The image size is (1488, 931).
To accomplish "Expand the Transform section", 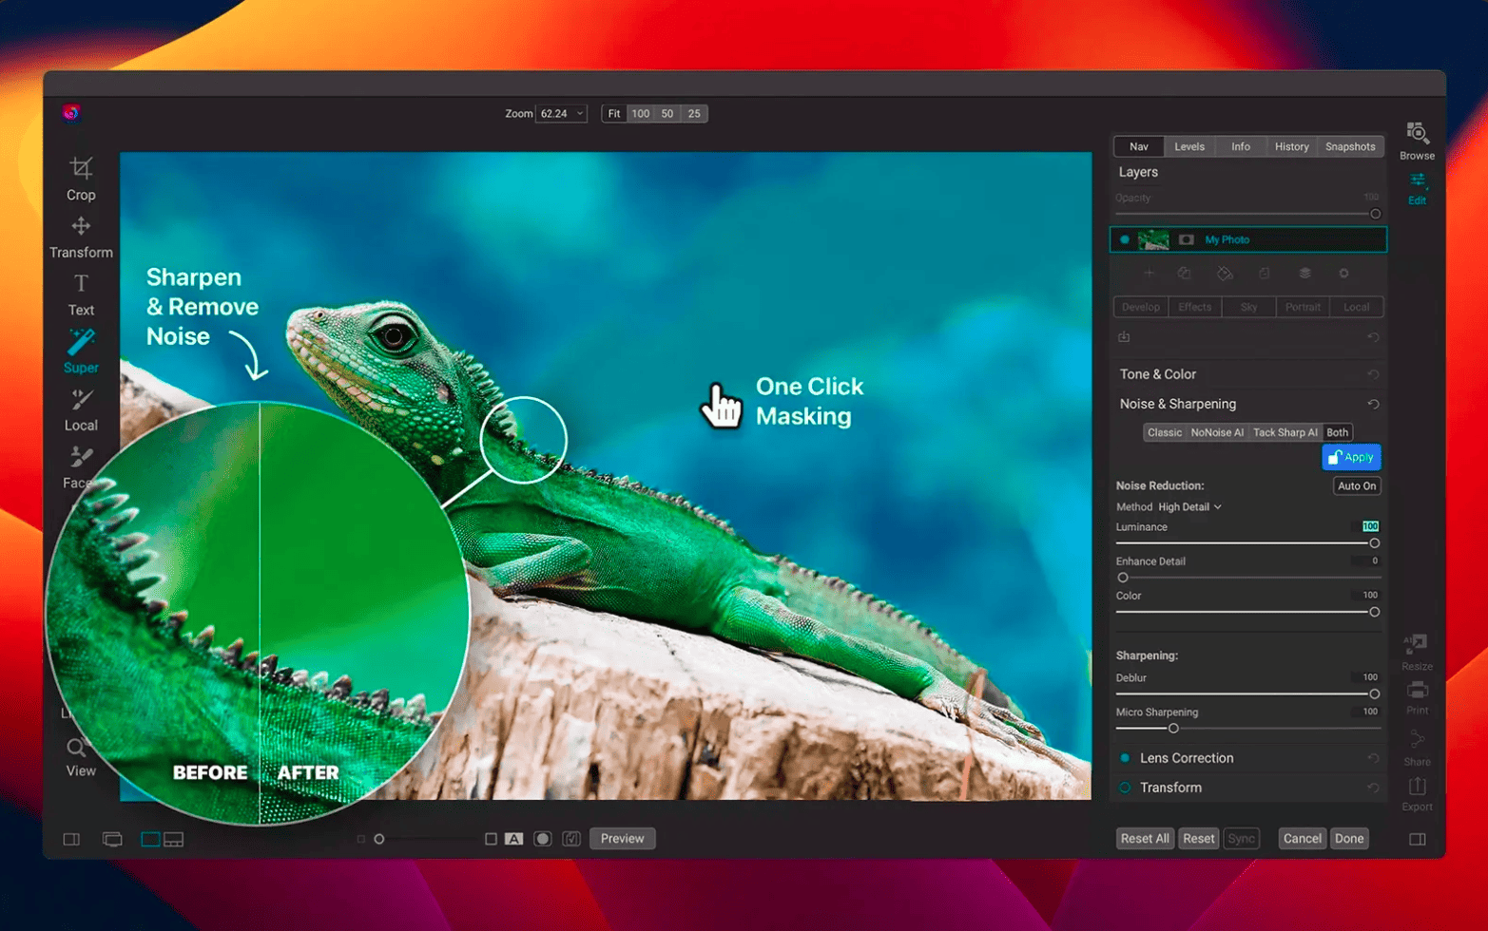I will (x=1170, y=788).
